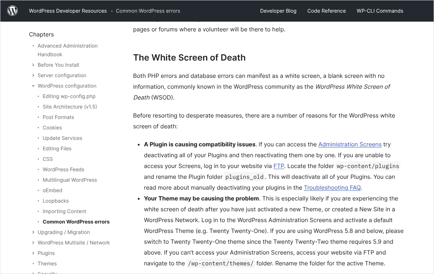This screenshot has width=434, height=274.
Task: Click the /wp-content/themes/ code text
Action: [221, 263]
